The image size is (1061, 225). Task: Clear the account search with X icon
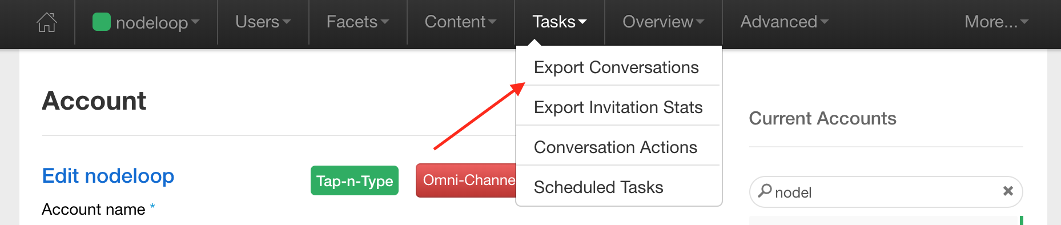tap(1008, 191)
